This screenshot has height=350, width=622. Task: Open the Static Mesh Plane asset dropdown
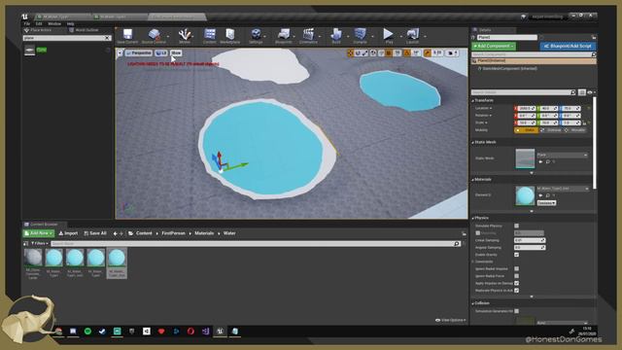(x=562, y=155)
